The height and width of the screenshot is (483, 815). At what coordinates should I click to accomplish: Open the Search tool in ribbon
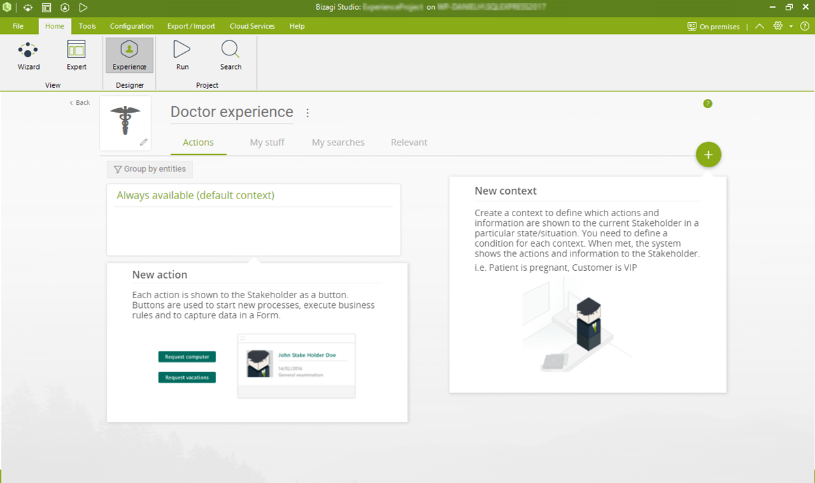231,55
